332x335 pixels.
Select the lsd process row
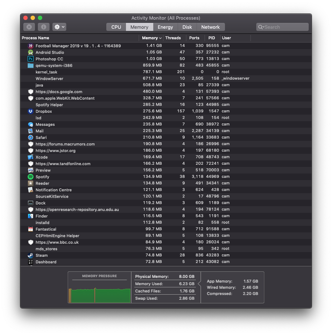pyautogui.click(x=166, y=118)
